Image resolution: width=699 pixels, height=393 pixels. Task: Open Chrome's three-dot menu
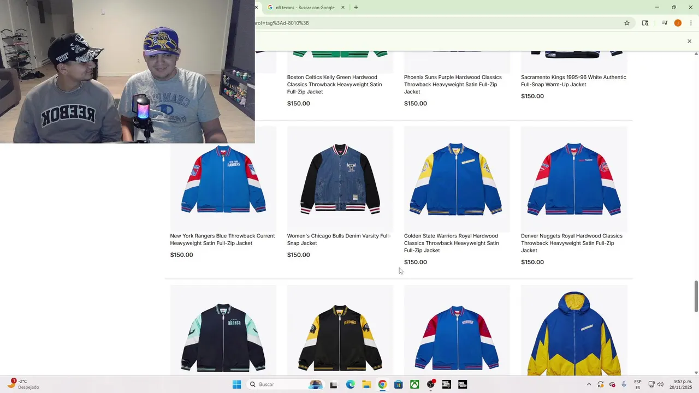click(x=691, y=23)
